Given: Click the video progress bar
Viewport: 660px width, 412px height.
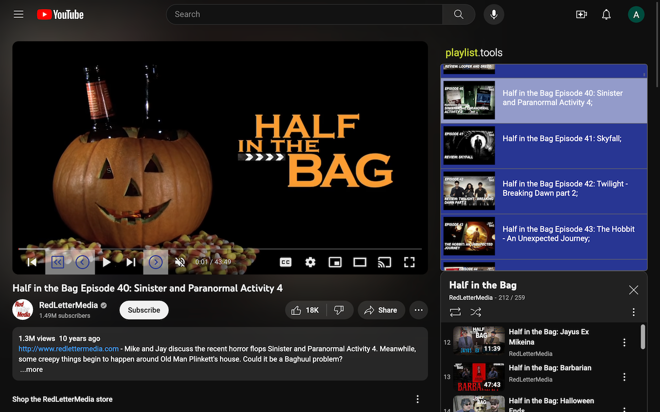Looking at the screenshot, I should coord(220,249).
